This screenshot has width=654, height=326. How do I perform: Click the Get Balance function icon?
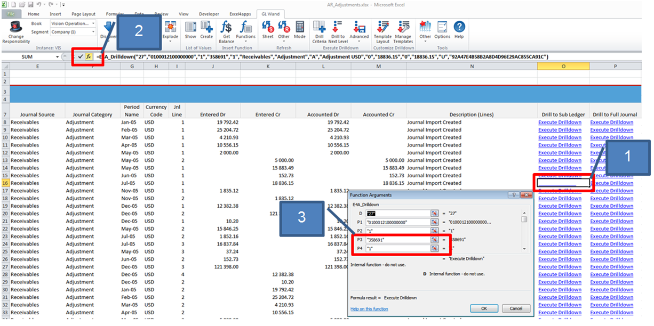[226, 27]
